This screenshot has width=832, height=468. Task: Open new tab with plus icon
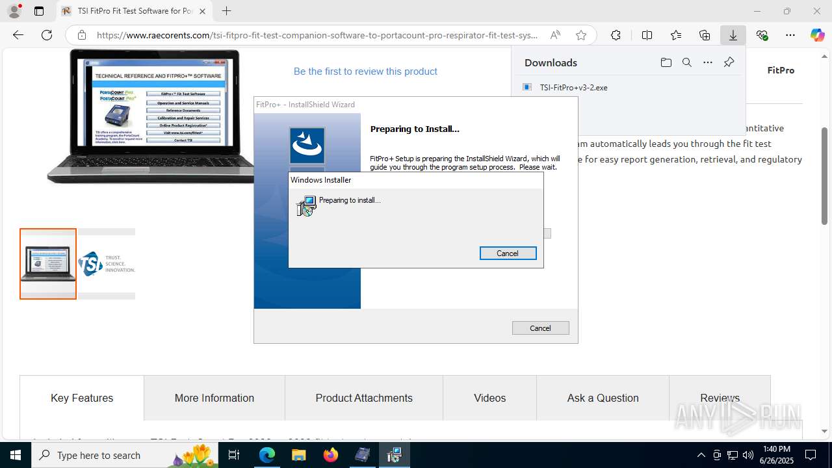coord(226,11)
